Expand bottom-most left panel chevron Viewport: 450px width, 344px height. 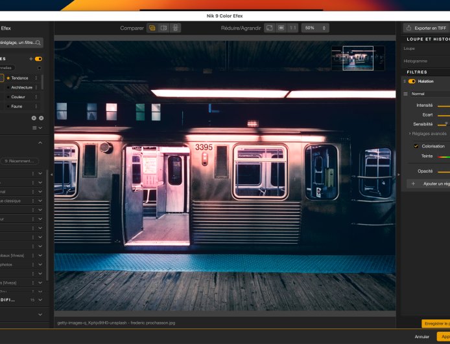(x=40, y=314)
